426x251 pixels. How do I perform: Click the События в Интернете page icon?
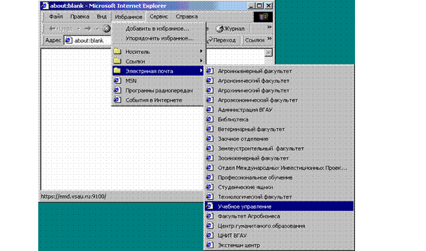tap(117, 100)
